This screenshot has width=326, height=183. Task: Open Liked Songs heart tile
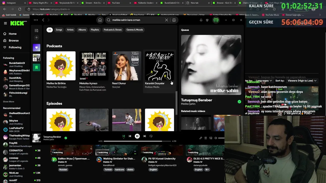point(36,48)
